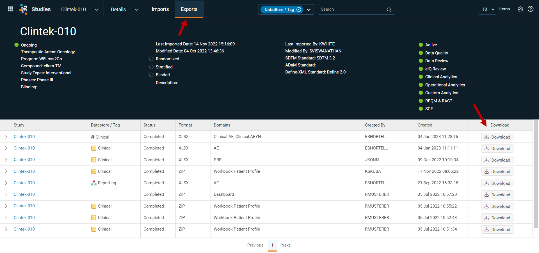The width and height of the screenshot is (539, 253).
Task: Download the Clinical.AE, Clinical.AEYN export
Action: [497, 137]
